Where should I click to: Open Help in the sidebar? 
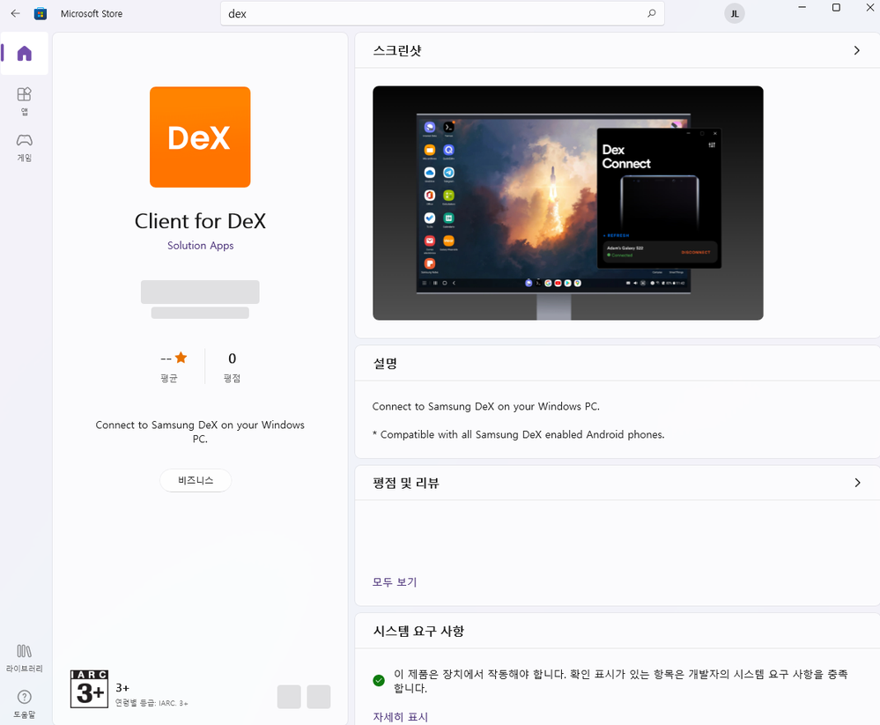click(x=24, y=704)
